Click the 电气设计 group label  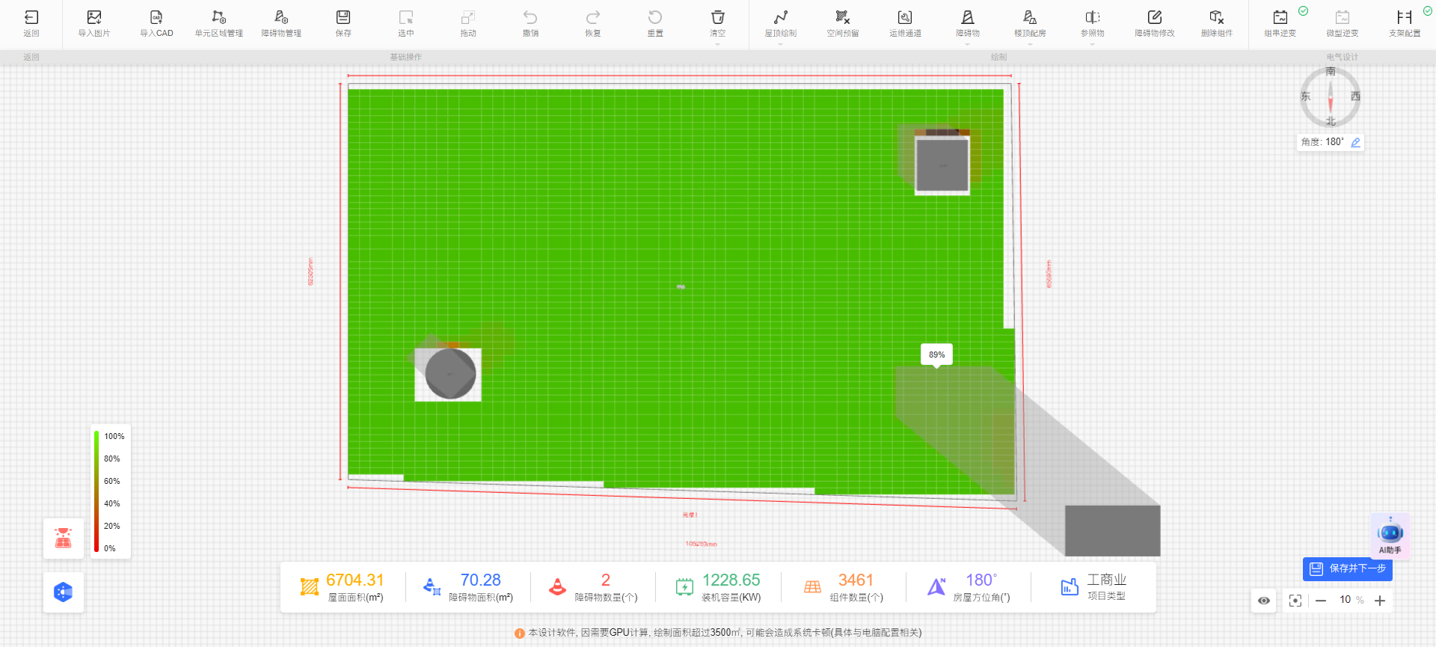click(x=1342, y=57)
